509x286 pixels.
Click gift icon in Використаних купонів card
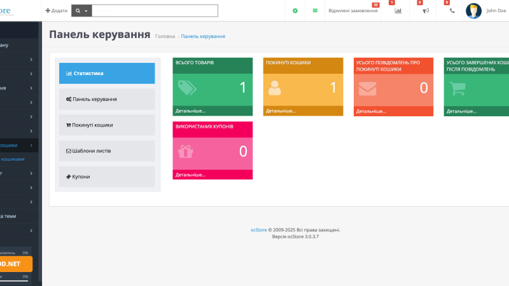click(186, 151)
